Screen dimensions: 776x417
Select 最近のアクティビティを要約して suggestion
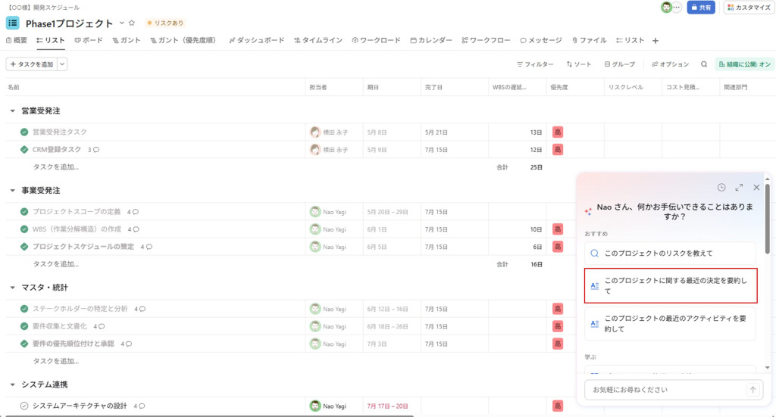[x=670, y=324]
